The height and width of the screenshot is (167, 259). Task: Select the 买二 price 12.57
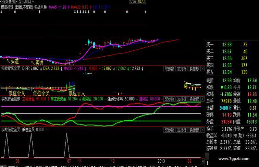[x=227, y=51]
